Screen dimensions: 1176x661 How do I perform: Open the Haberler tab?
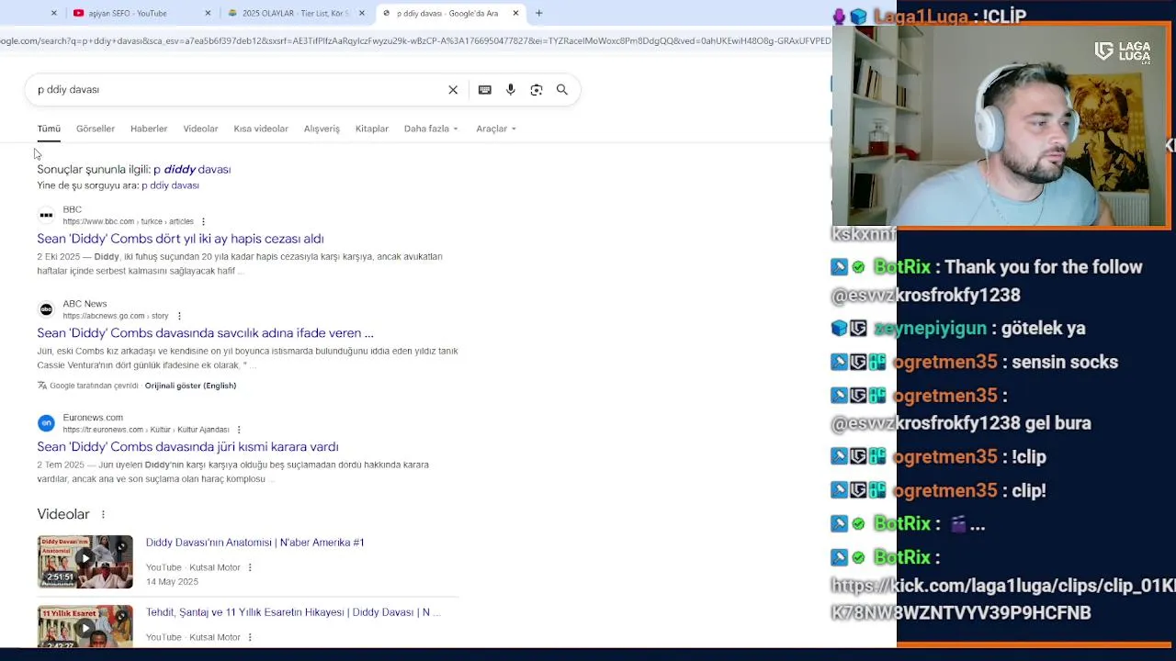[149, 129]
